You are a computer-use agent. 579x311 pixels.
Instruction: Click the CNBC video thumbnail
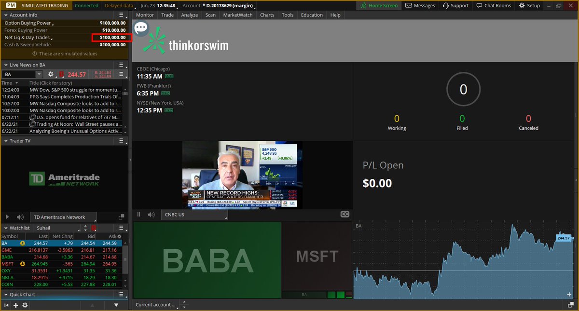(242, 175)
